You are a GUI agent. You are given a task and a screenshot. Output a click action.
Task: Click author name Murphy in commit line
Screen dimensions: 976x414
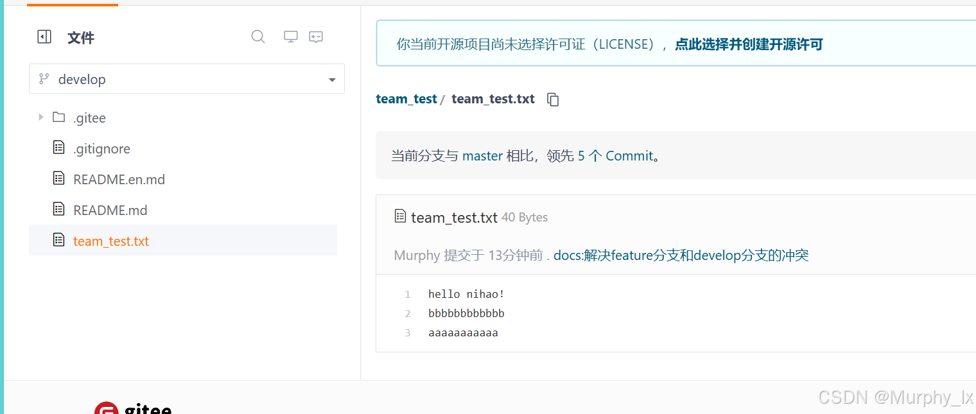coord(417,255)
